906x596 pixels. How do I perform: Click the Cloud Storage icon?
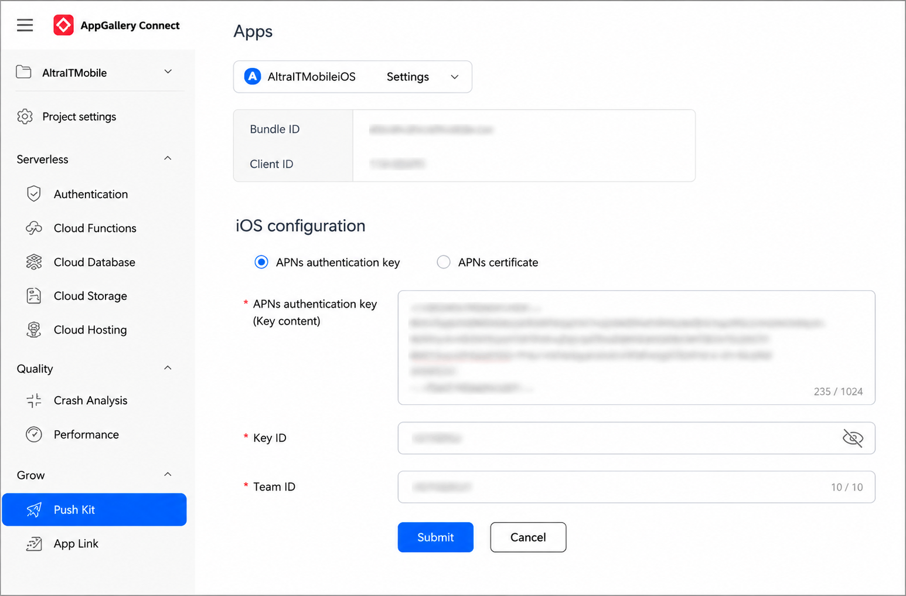[x=34, y=296]
